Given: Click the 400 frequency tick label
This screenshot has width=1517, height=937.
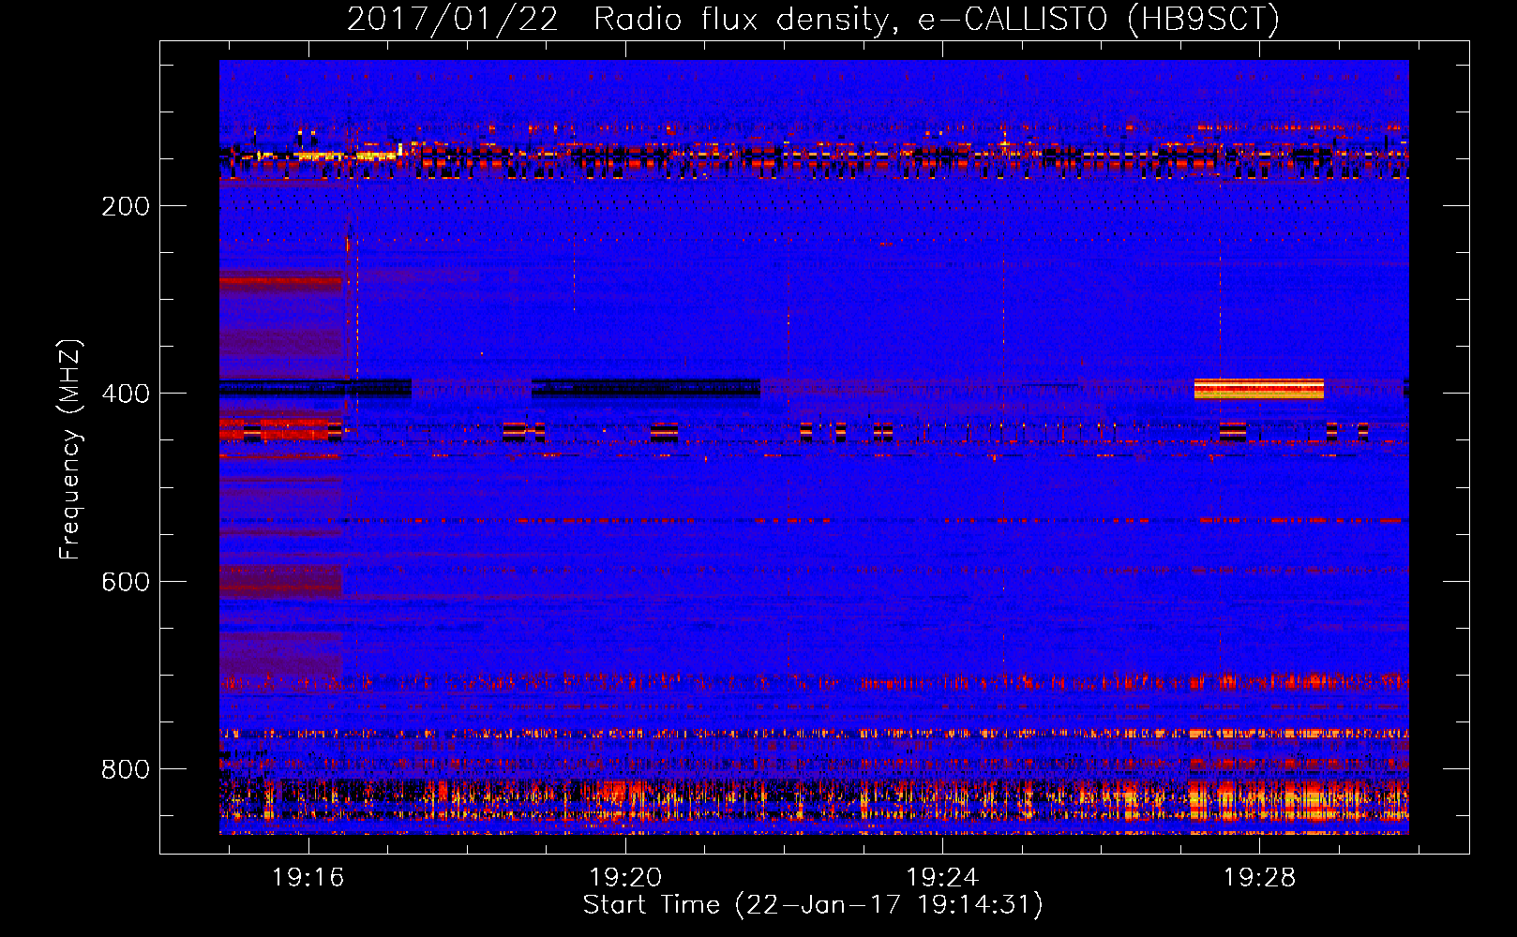Looking at the screenshot, I should 126,394.
